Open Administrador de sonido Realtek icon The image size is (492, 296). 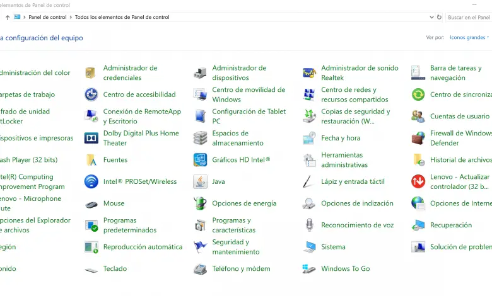tap(309, 72)
